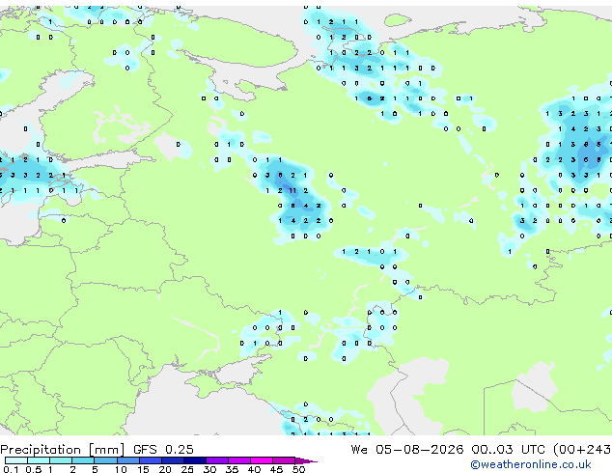Click the "GFS 0.25" model label
612x473 pixels.
click(163, 449)
